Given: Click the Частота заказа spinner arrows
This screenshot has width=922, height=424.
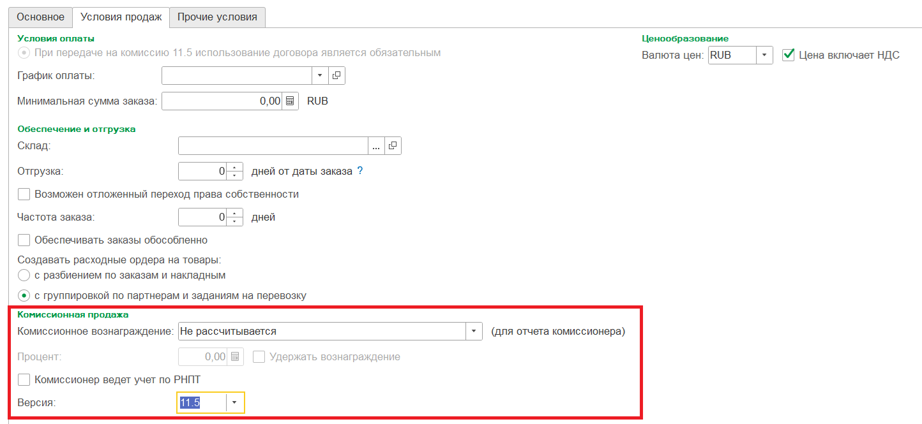Looking at the screenshot, I should point(235,217).
